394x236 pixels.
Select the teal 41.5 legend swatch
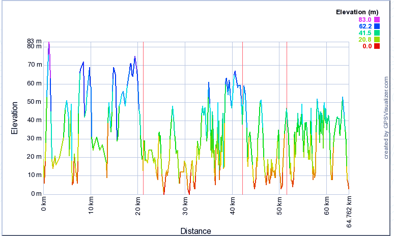pos(377,33)
